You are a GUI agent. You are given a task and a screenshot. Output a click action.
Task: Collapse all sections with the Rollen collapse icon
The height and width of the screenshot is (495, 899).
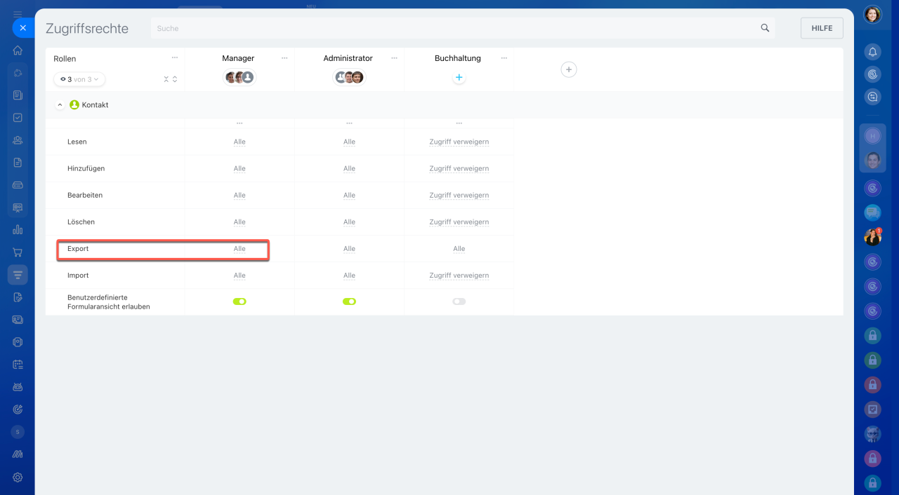166,79
